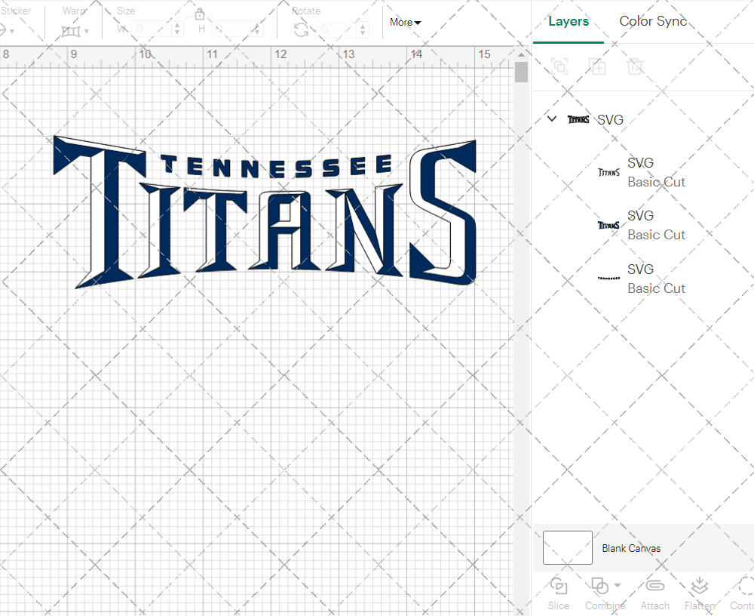Toggle the Size lock aspect ratio
Image resolution: width=754 pixels, height=616 pixels.
pyautogui.click(x=200, y=14)
